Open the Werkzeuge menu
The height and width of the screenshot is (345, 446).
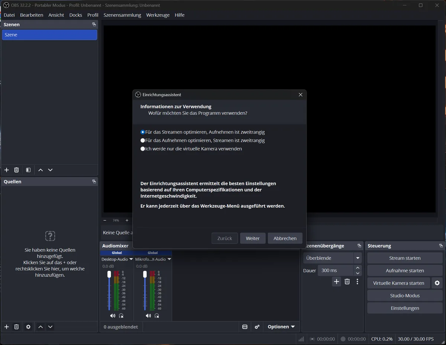point(158,15)
